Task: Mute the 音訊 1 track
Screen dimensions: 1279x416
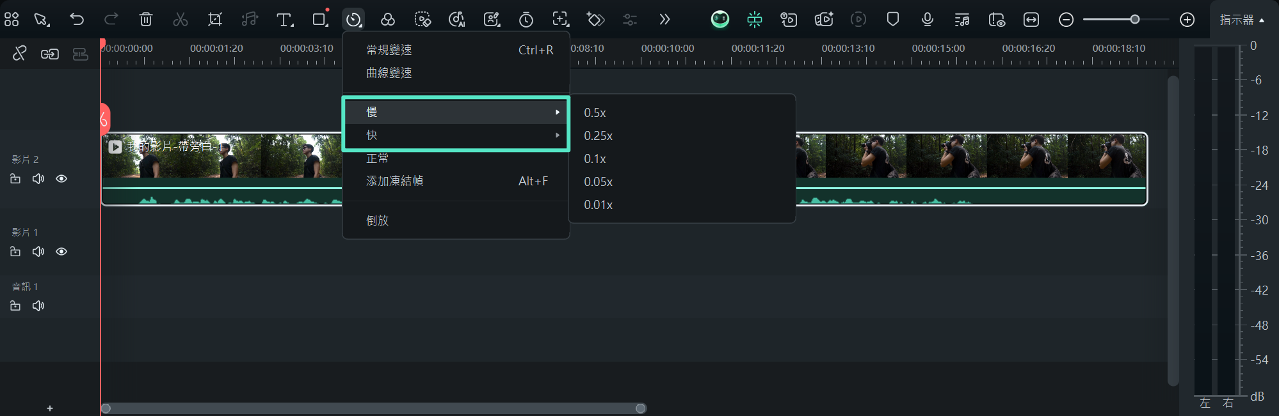Action: point(38,306)
